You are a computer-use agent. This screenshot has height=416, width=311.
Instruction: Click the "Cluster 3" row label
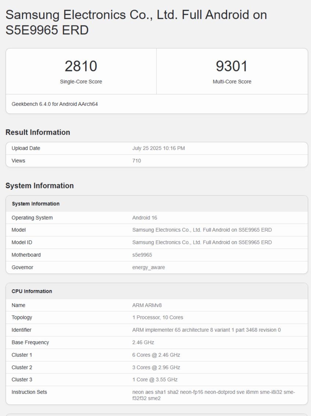coord(22,380)
